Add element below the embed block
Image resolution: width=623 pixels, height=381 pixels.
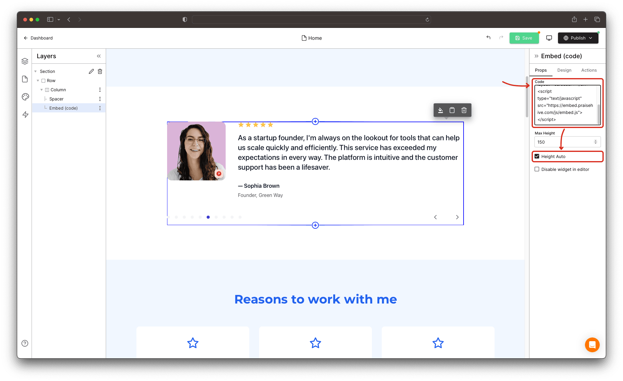(315, 225)
